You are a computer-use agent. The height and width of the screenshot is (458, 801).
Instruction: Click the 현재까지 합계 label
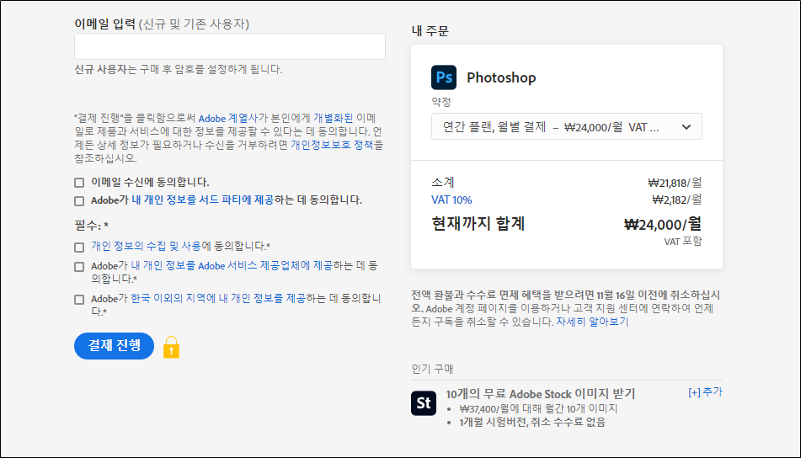[478, 224]
